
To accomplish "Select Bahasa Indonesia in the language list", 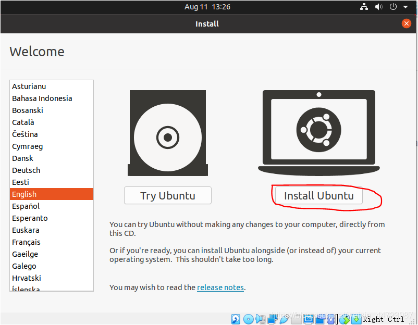I will click(x=52, y=98).
